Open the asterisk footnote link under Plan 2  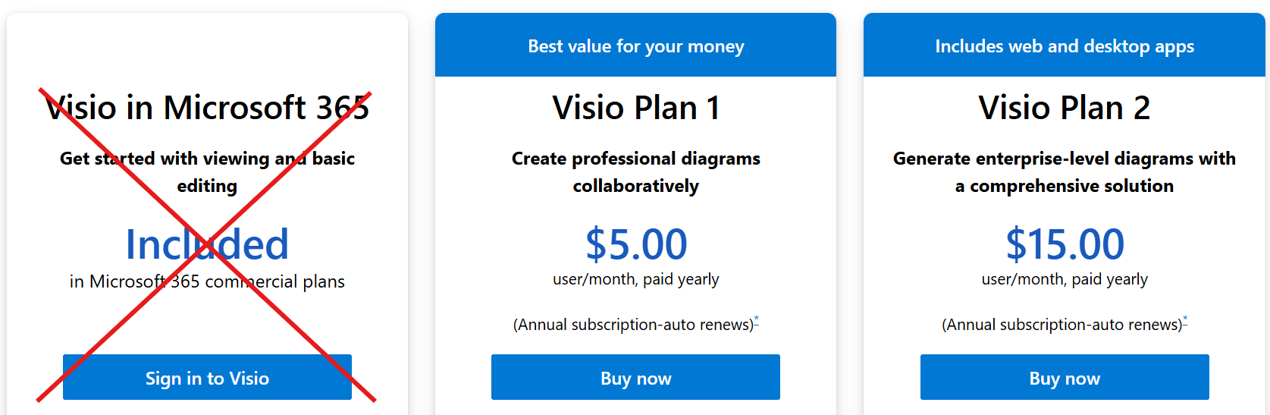(x=1185, y=321)
